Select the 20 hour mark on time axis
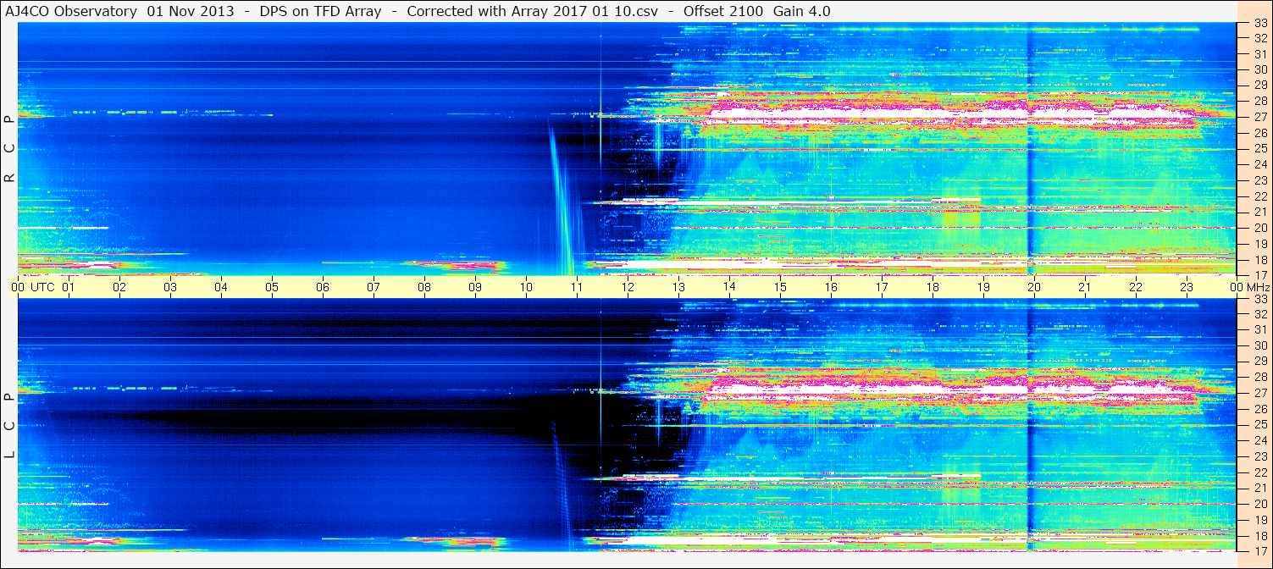 click(x=1034, y=288)
